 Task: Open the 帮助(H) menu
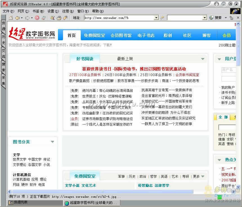[x=98, y=11]
